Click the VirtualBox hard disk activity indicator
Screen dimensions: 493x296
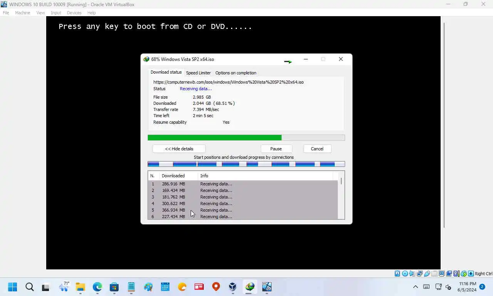point(397,274)
